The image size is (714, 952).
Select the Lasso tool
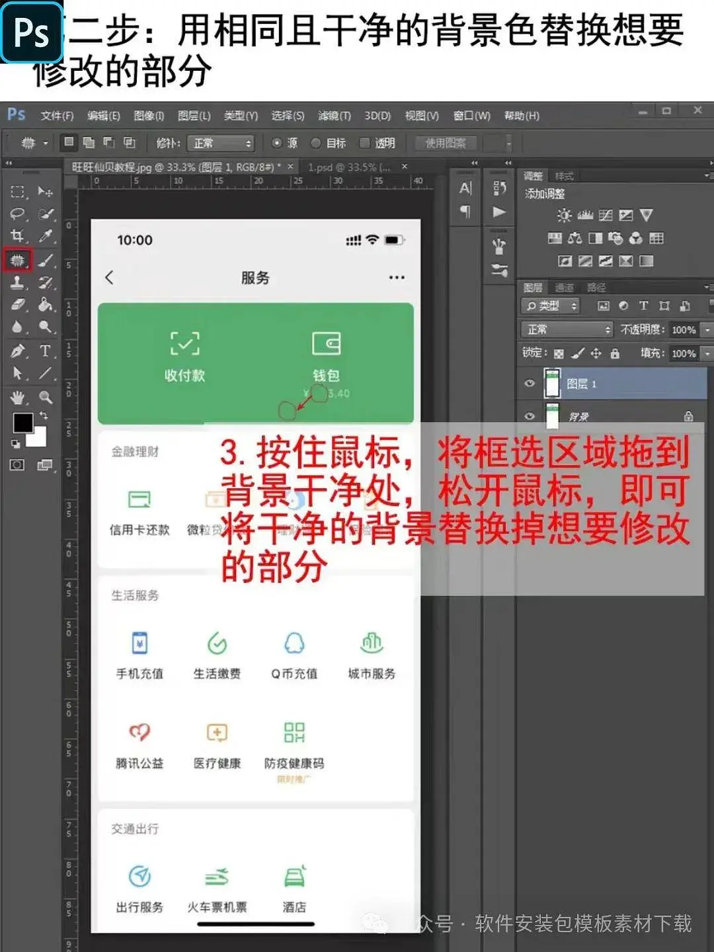(17, 214)
